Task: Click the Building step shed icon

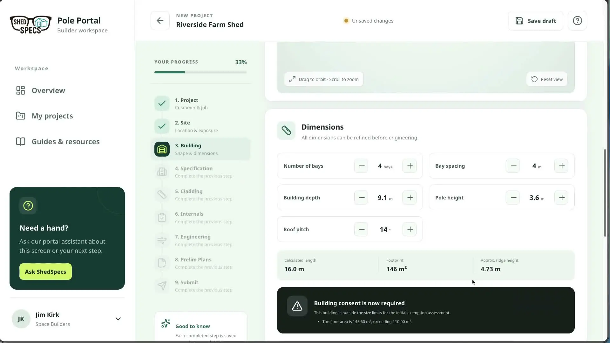Action: click(x=162, y=149)
